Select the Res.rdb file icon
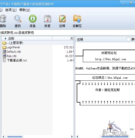 point(4,56)
